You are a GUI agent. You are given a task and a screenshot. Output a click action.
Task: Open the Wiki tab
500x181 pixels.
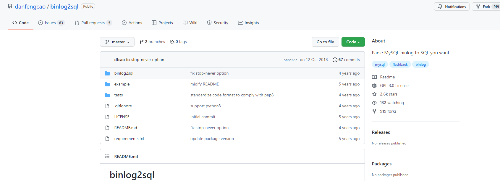[x=190, y=23]
